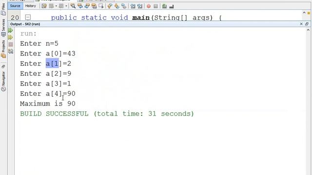Click the editor scrollbar up arrow

click(304, 13)
